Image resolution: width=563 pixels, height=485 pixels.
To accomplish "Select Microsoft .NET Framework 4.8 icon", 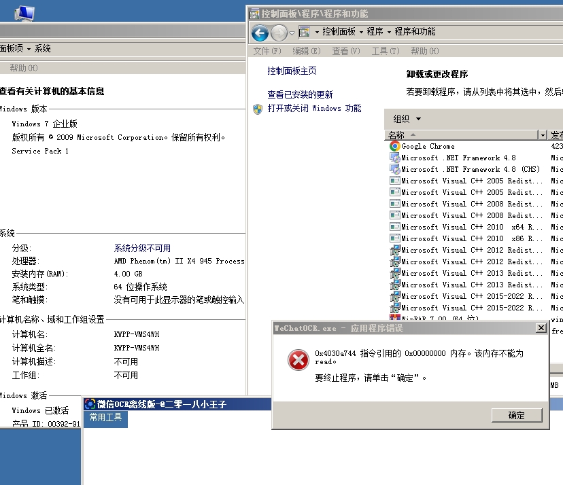I will click(394, 158).
